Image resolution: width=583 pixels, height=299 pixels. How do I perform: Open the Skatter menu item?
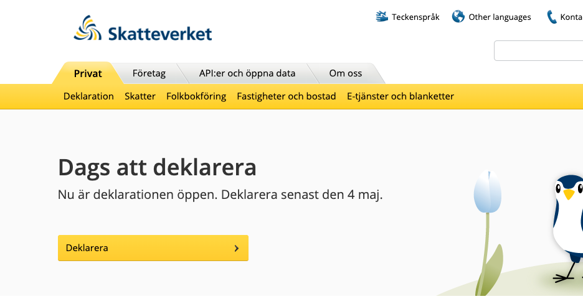tap(140, 96)
